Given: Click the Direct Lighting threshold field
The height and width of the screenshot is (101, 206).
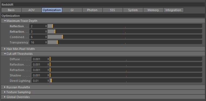Looking at the screenshot, I should point(39,80).
